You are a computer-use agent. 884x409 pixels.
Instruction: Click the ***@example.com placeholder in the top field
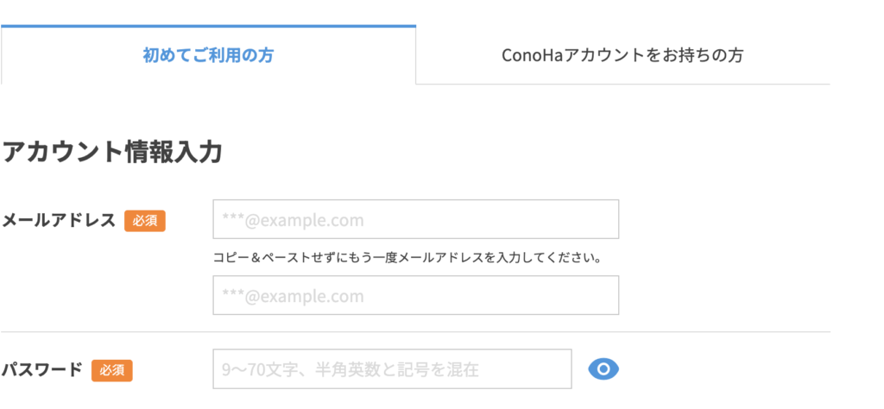tap(294, 220)
